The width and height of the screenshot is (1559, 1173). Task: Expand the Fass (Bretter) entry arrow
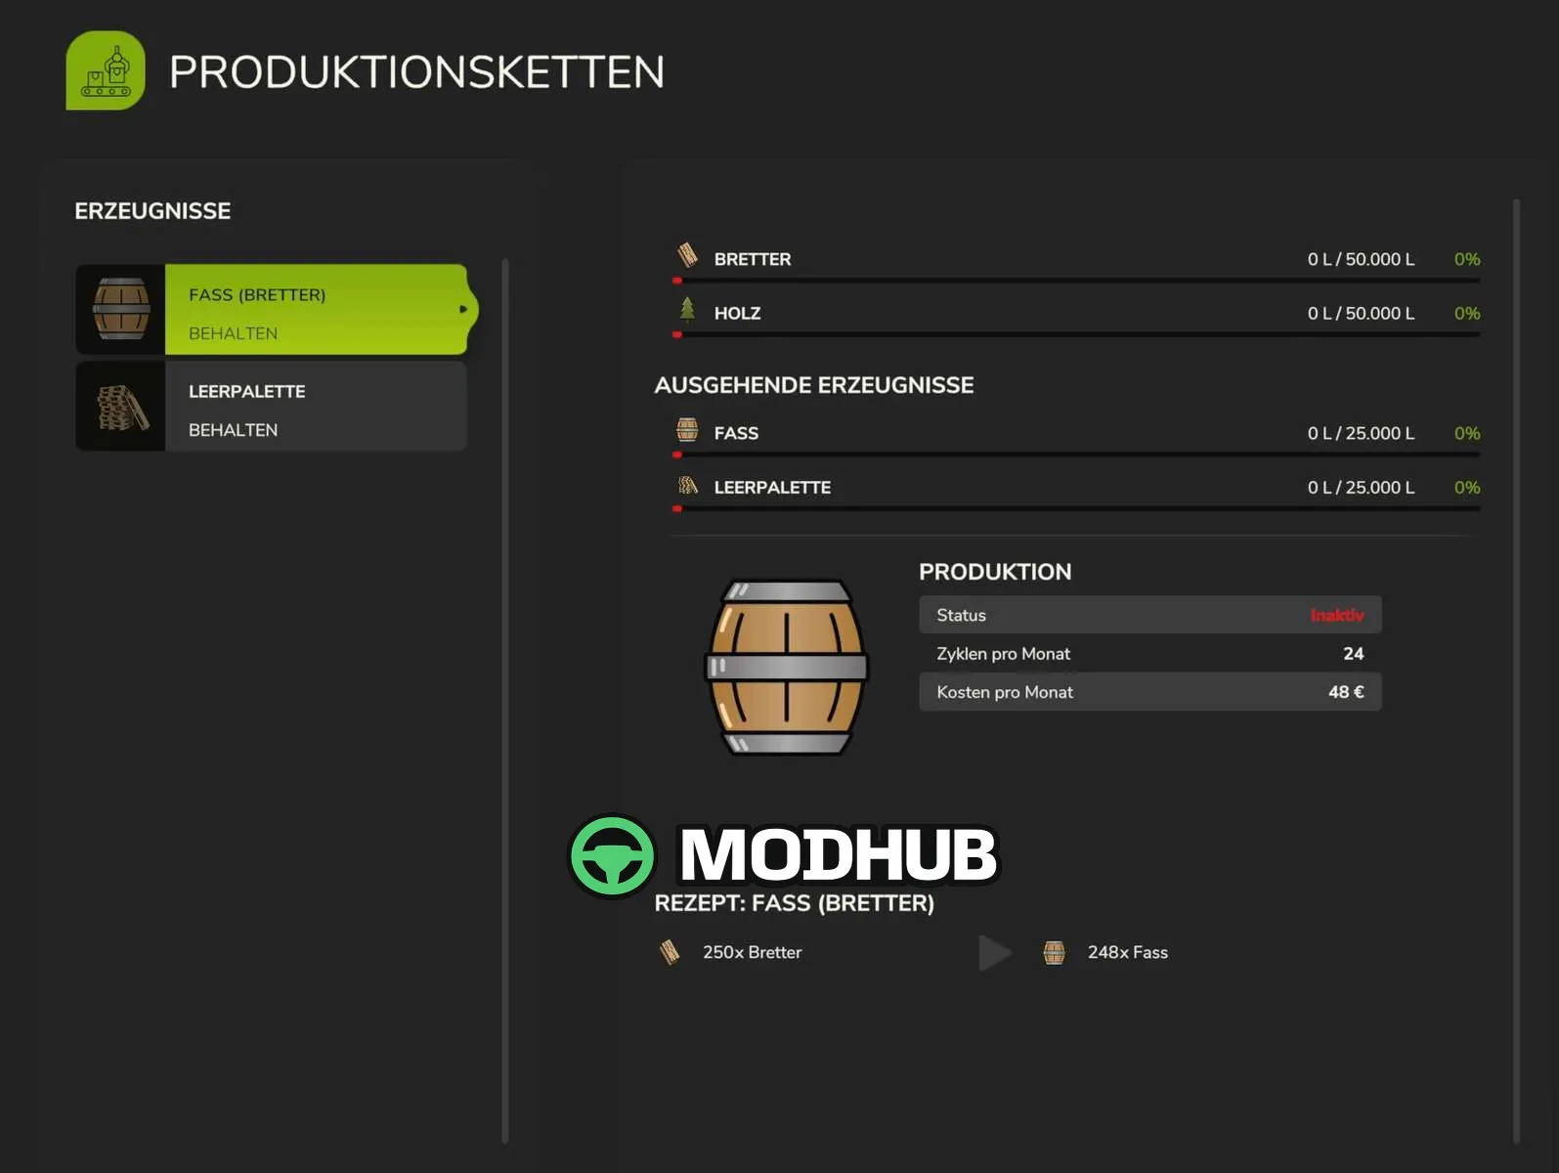click(x=466, y=309)
